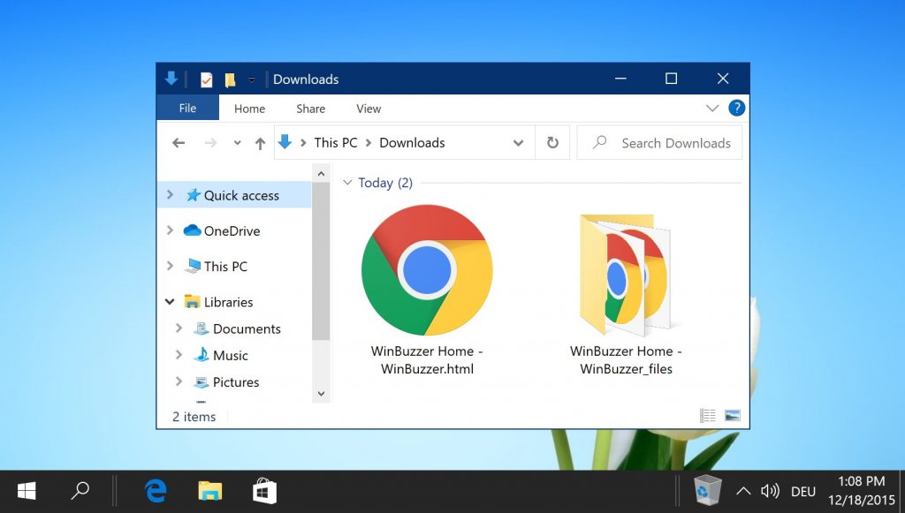Open Microsoft Edge from the taskbar
This screenshot has height=513, width=905.
point(156,491)
